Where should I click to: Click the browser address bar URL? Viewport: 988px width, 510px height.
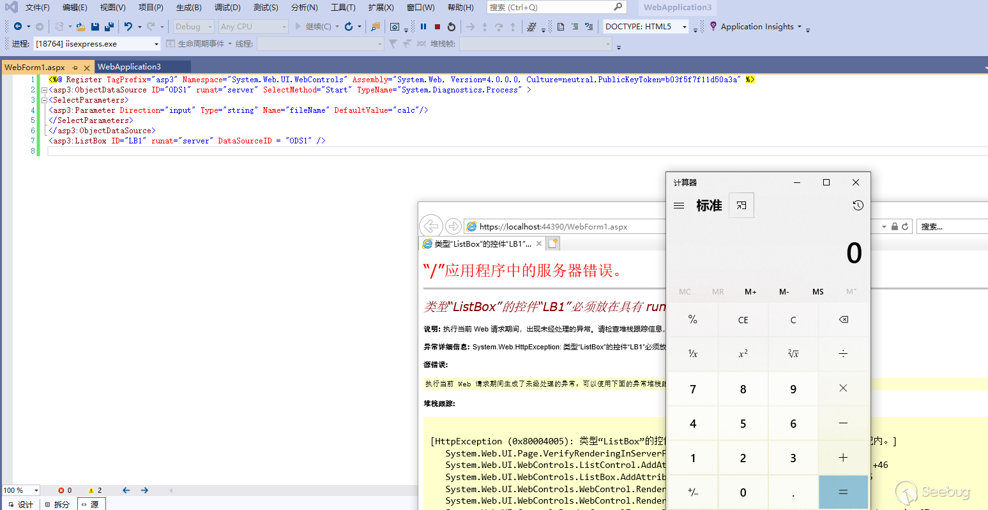coord(553,226)
